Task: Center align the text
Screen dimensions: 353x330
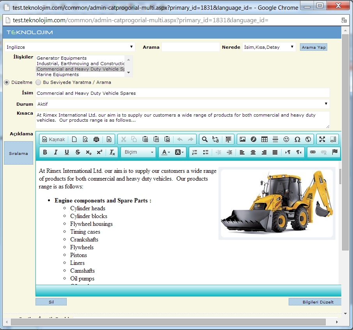Action: point(253,152)
